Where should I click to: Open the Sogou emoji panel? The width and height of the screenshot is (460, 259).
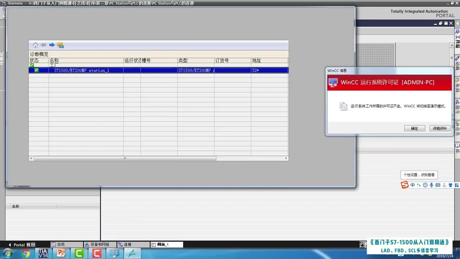(425, 185)
